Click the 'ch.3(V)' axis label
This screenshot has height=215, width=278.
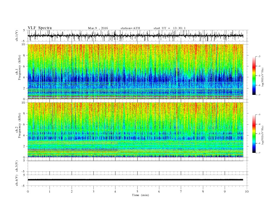(x=17, y=166)
